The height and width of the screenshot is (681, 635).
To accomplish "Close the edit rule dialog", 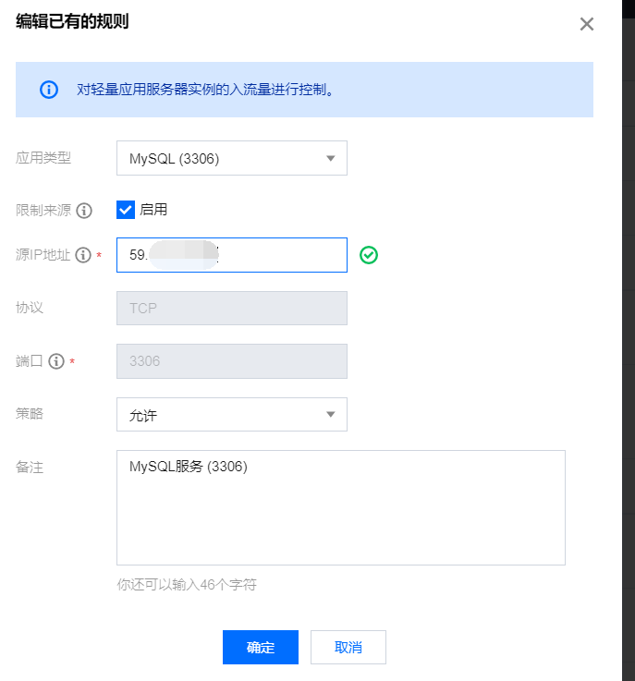I will pos(586,24).
